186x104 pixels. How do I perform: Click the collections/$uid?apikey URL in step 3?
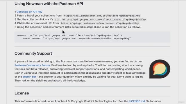pos(104,19)
